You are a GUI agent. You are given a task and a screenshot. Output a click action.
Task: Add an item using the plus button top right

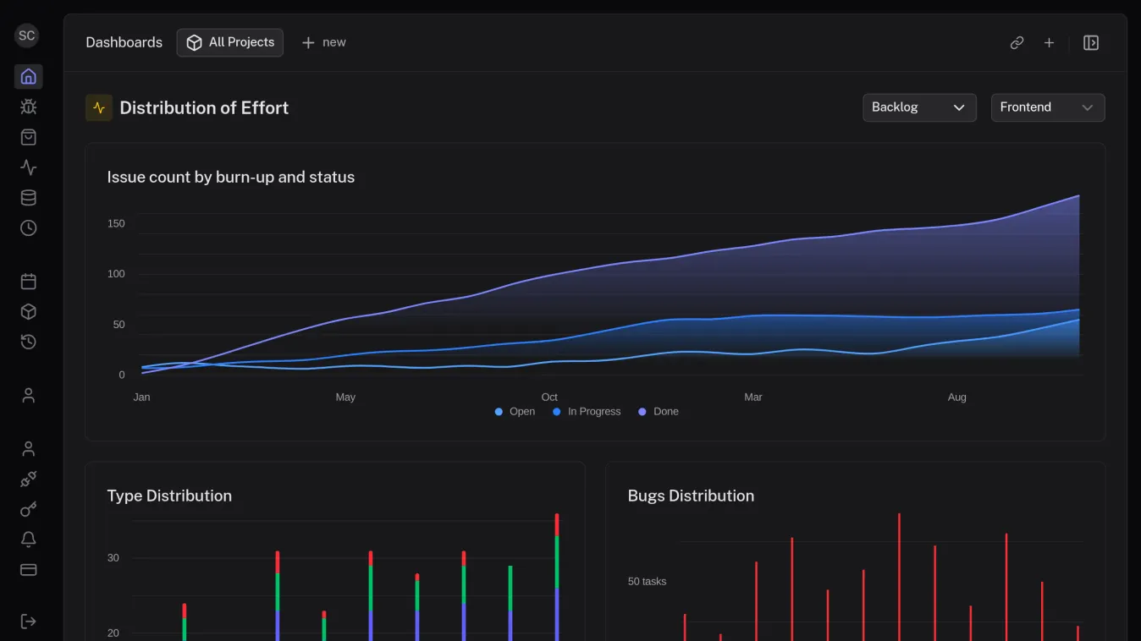[1049, 42]
